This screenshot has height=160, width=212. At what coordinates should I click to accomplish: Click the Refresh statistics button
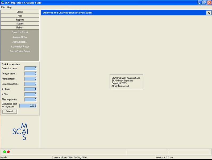point(9,111)
